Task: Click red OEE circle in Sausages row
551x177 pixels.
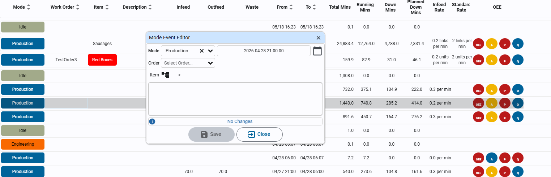Action: coord(478,44)
